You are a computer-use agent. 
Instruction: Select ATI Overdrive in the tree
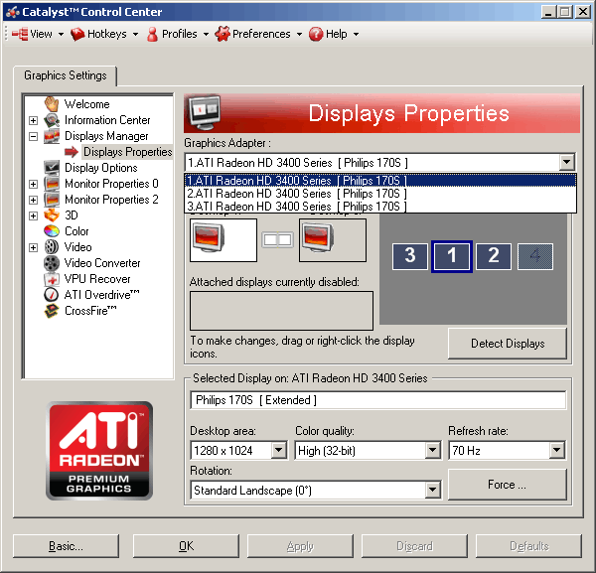click(101, 295)
